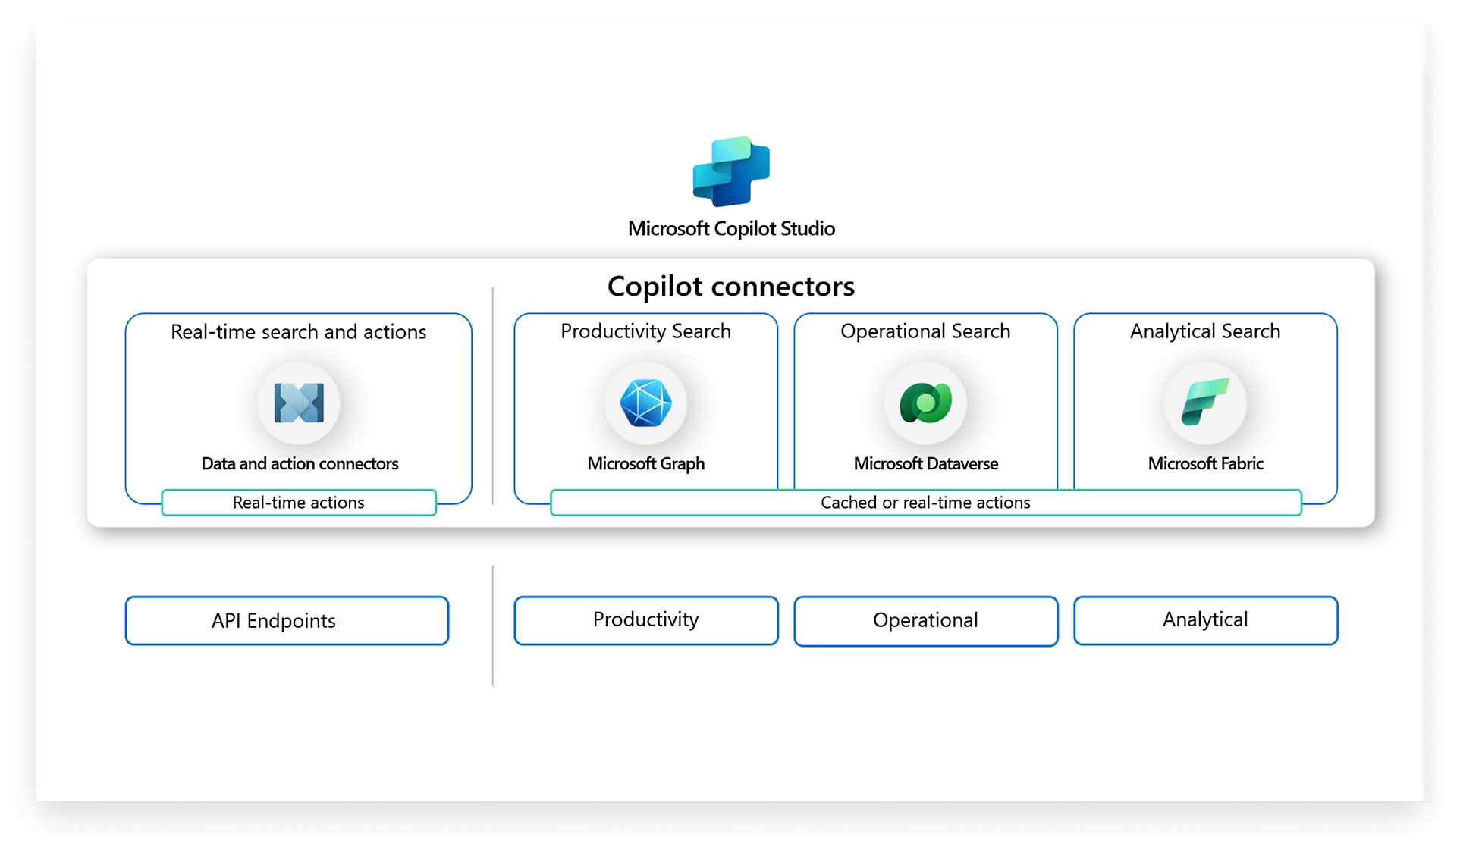Viewport: 1460px width, 853px height.
Task: Click the Microsoft Graph label
Action: pyautogui.click(x=646, y=463)
